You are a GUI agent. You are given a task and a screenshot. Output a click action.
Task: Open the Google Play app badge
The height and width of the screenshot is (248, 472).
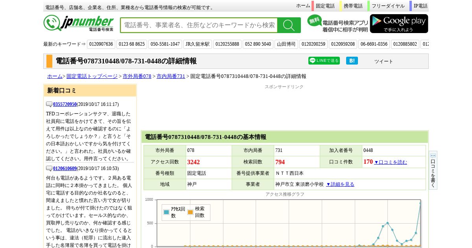[x=399, y=24]
